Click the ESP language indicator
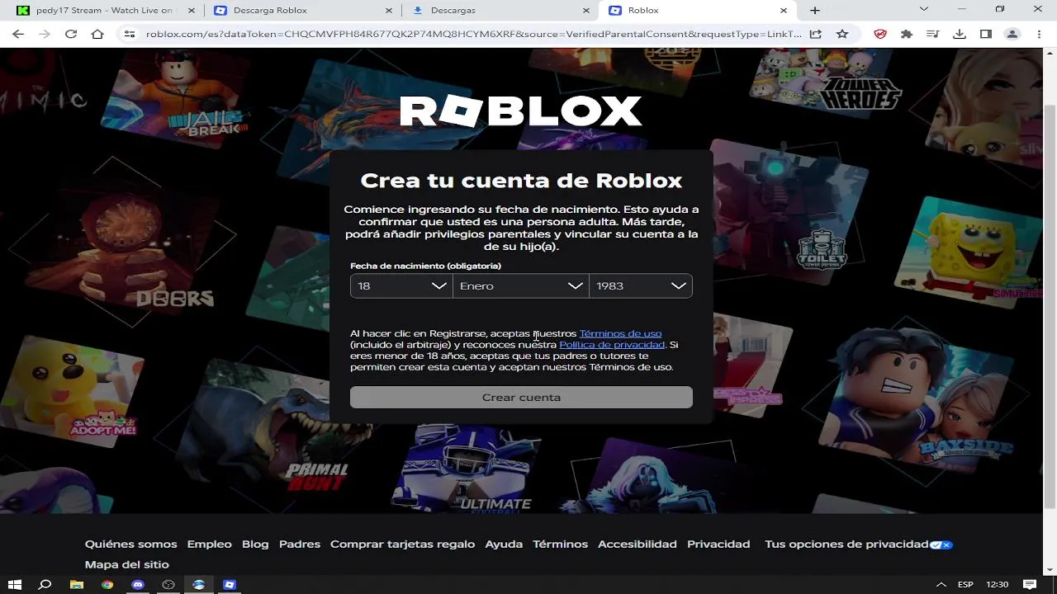The height and width of the screenshot is (594, 1057). coord(965,584)
